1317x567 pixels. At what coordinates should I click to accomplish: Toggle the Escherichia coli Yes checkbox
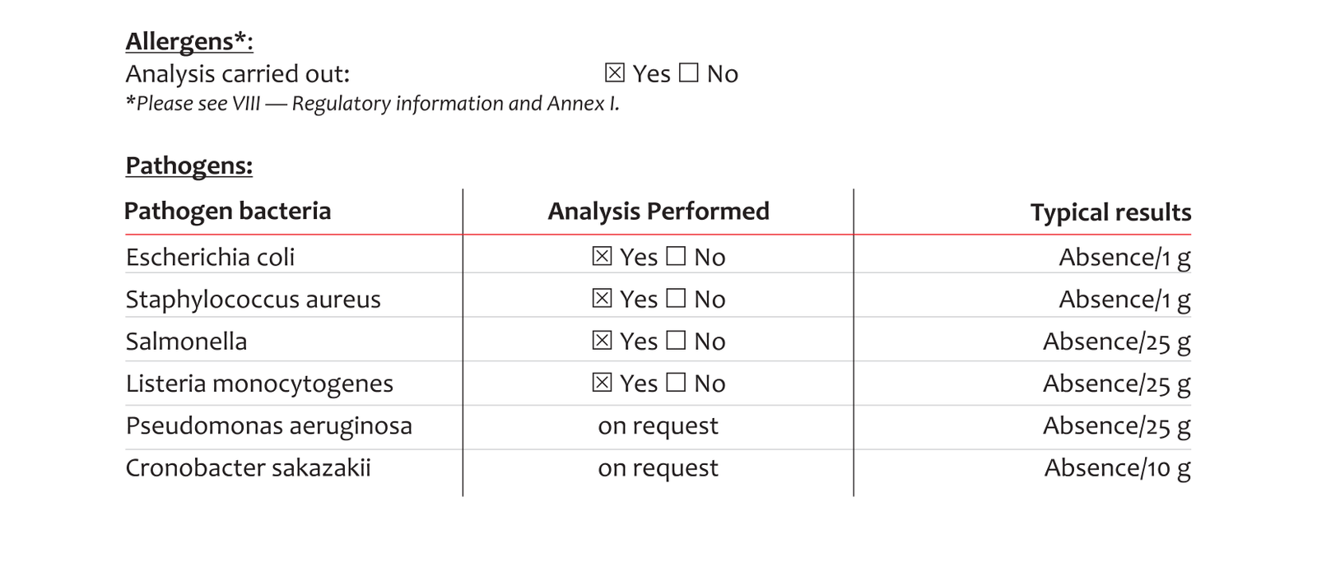pos(602,257)
